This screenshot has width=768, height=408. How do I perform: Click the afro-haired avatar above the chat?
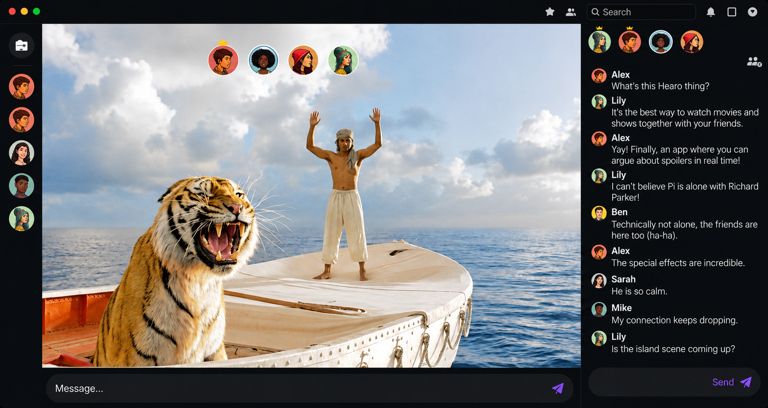point(660,42)
